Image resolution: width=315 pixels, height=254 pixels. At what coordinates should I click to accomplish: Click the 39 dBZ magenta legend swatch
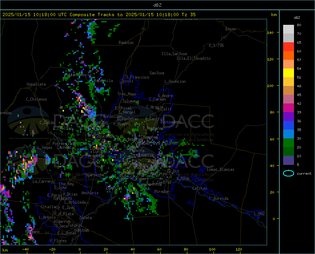[288, 108]
